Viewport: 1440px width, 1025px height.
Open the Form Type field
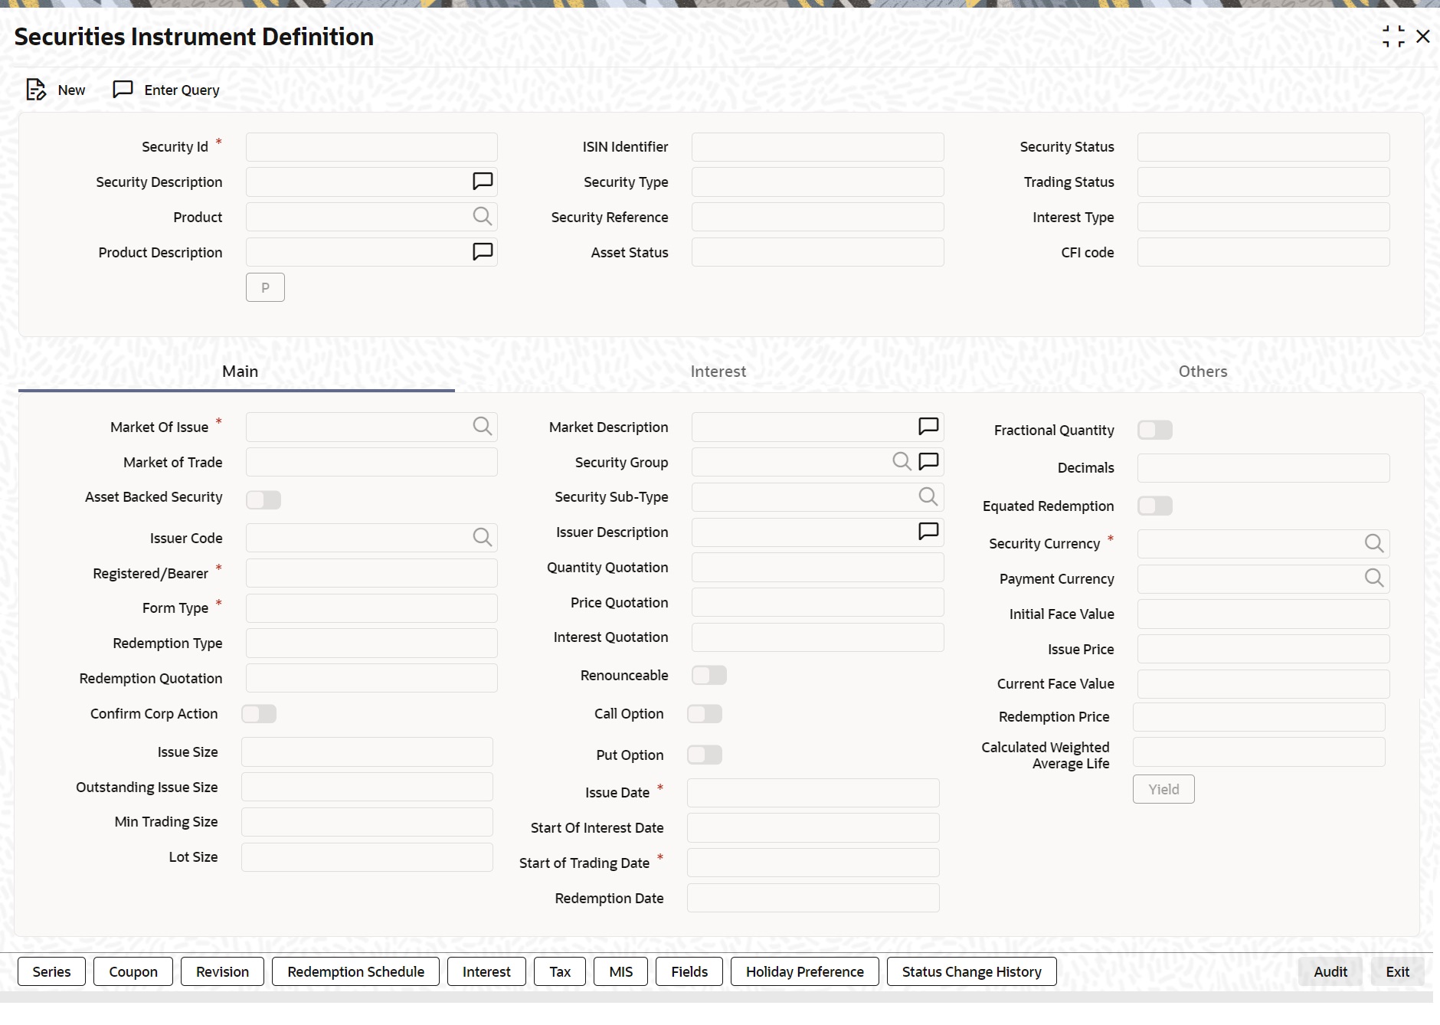(x=371, y=608)
